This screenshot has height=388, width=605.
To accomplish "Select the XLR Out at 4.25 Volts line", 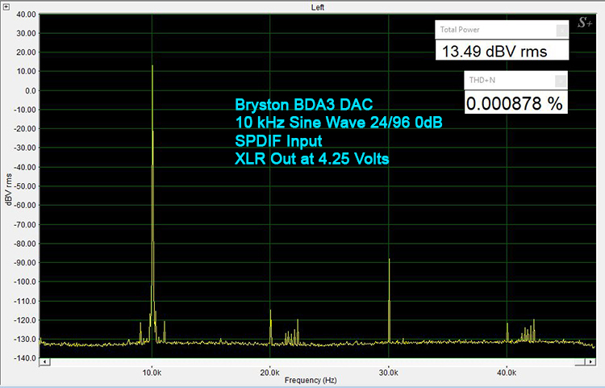I will (x=311, y=159).
